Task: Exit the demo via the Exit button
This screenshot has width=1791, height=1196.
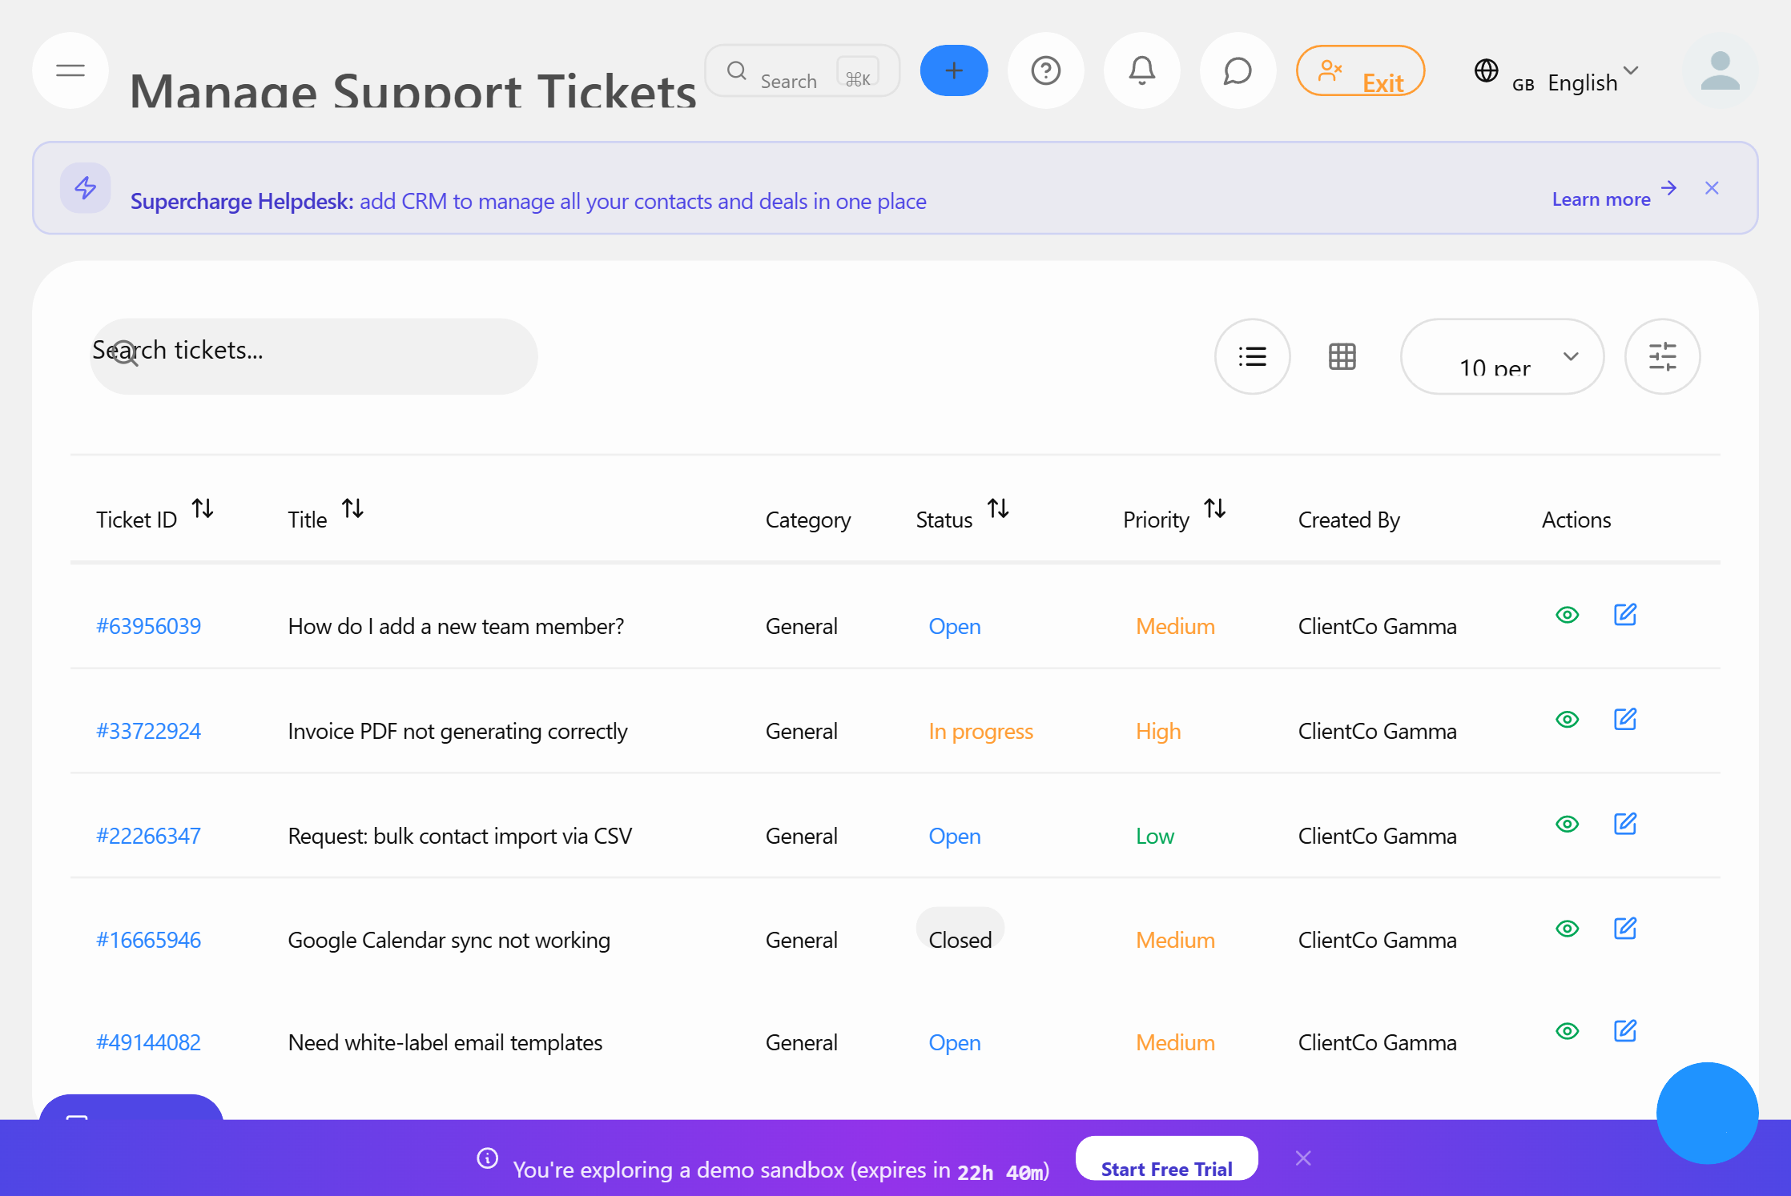Action: tap(1360, 70)
